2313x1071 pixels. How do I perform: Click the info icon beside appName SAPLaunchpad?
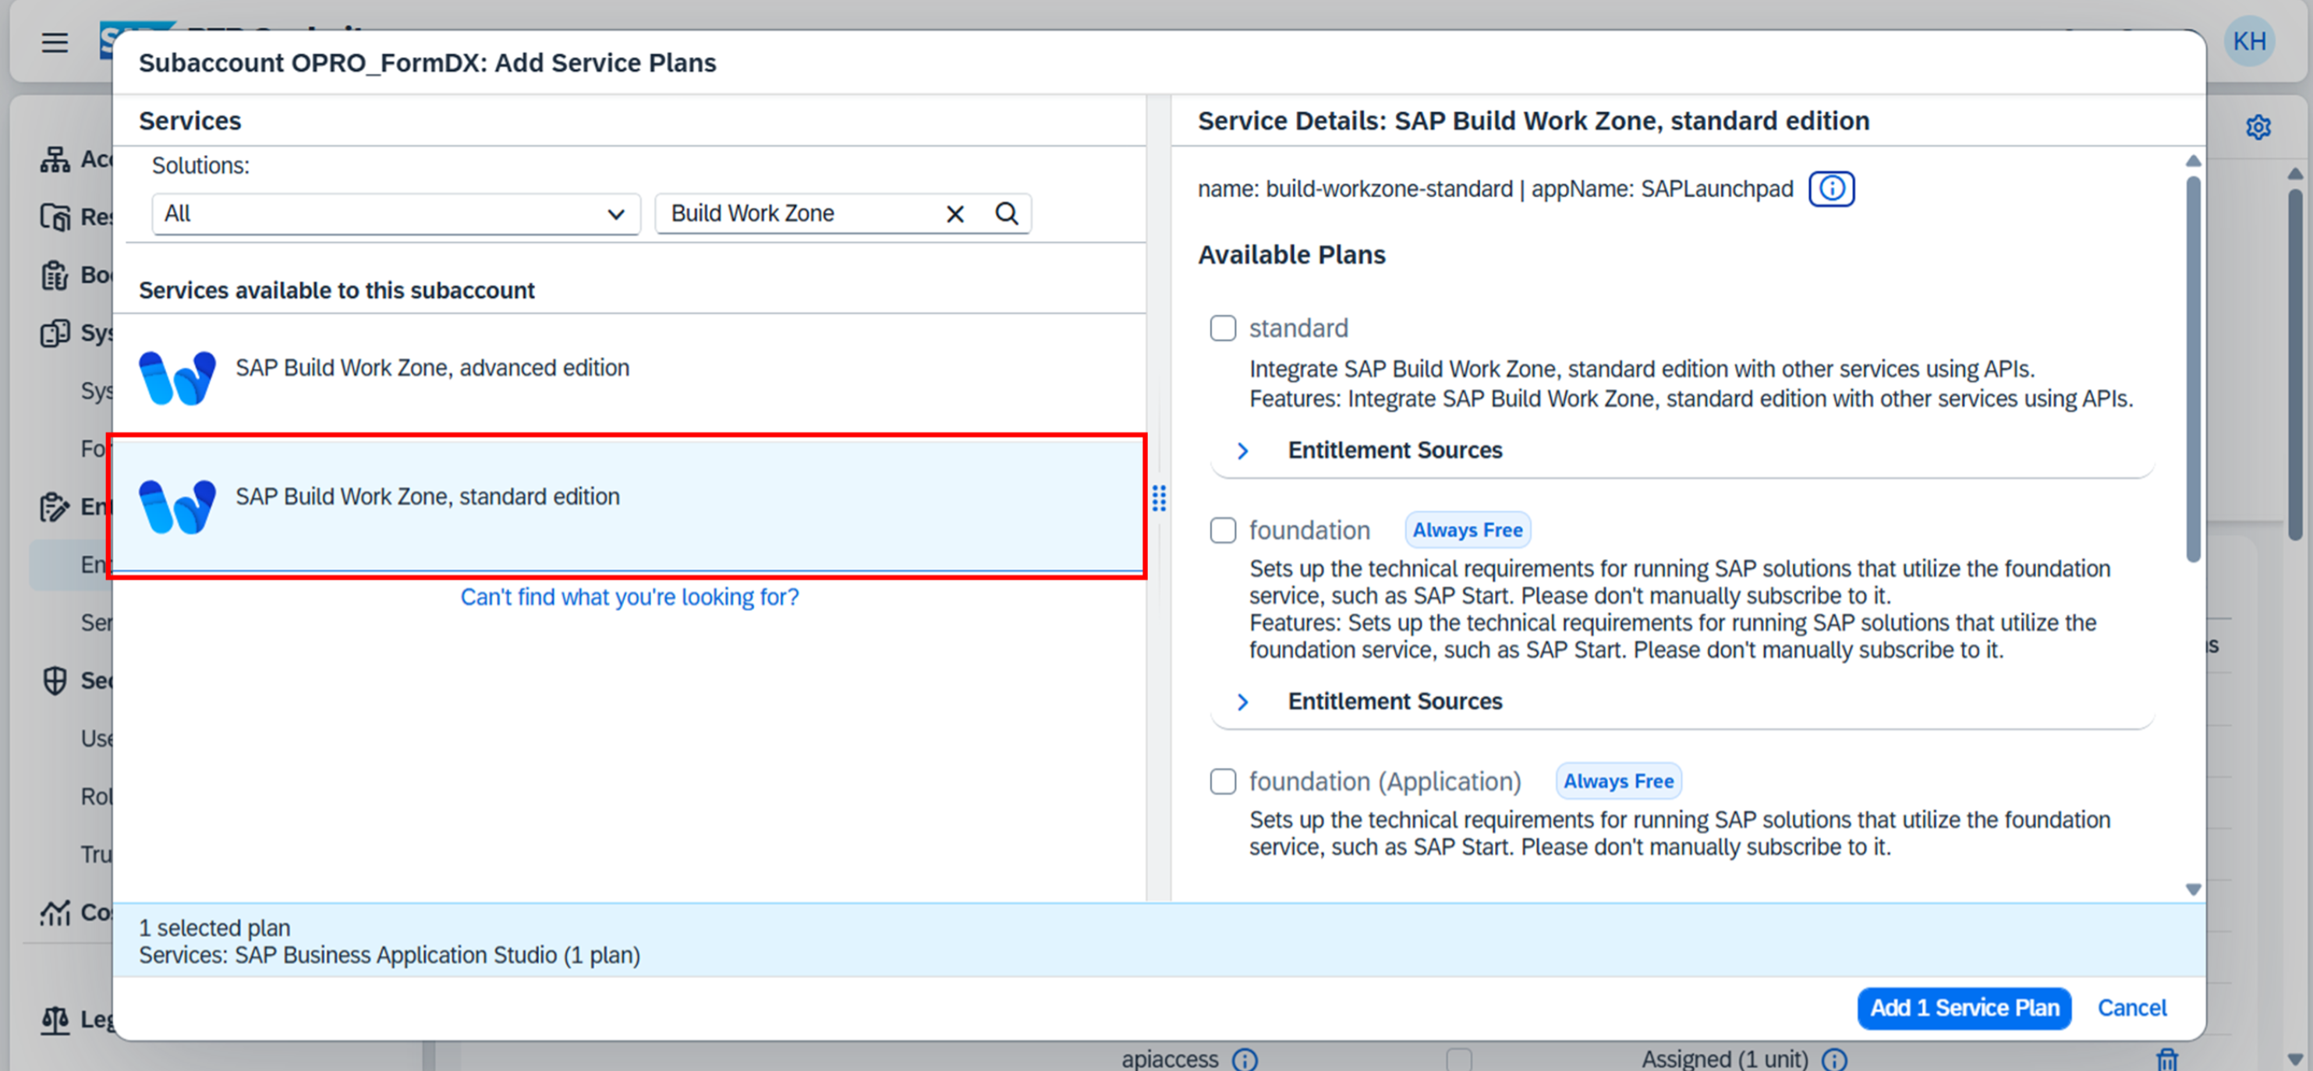pos(1831,189)
